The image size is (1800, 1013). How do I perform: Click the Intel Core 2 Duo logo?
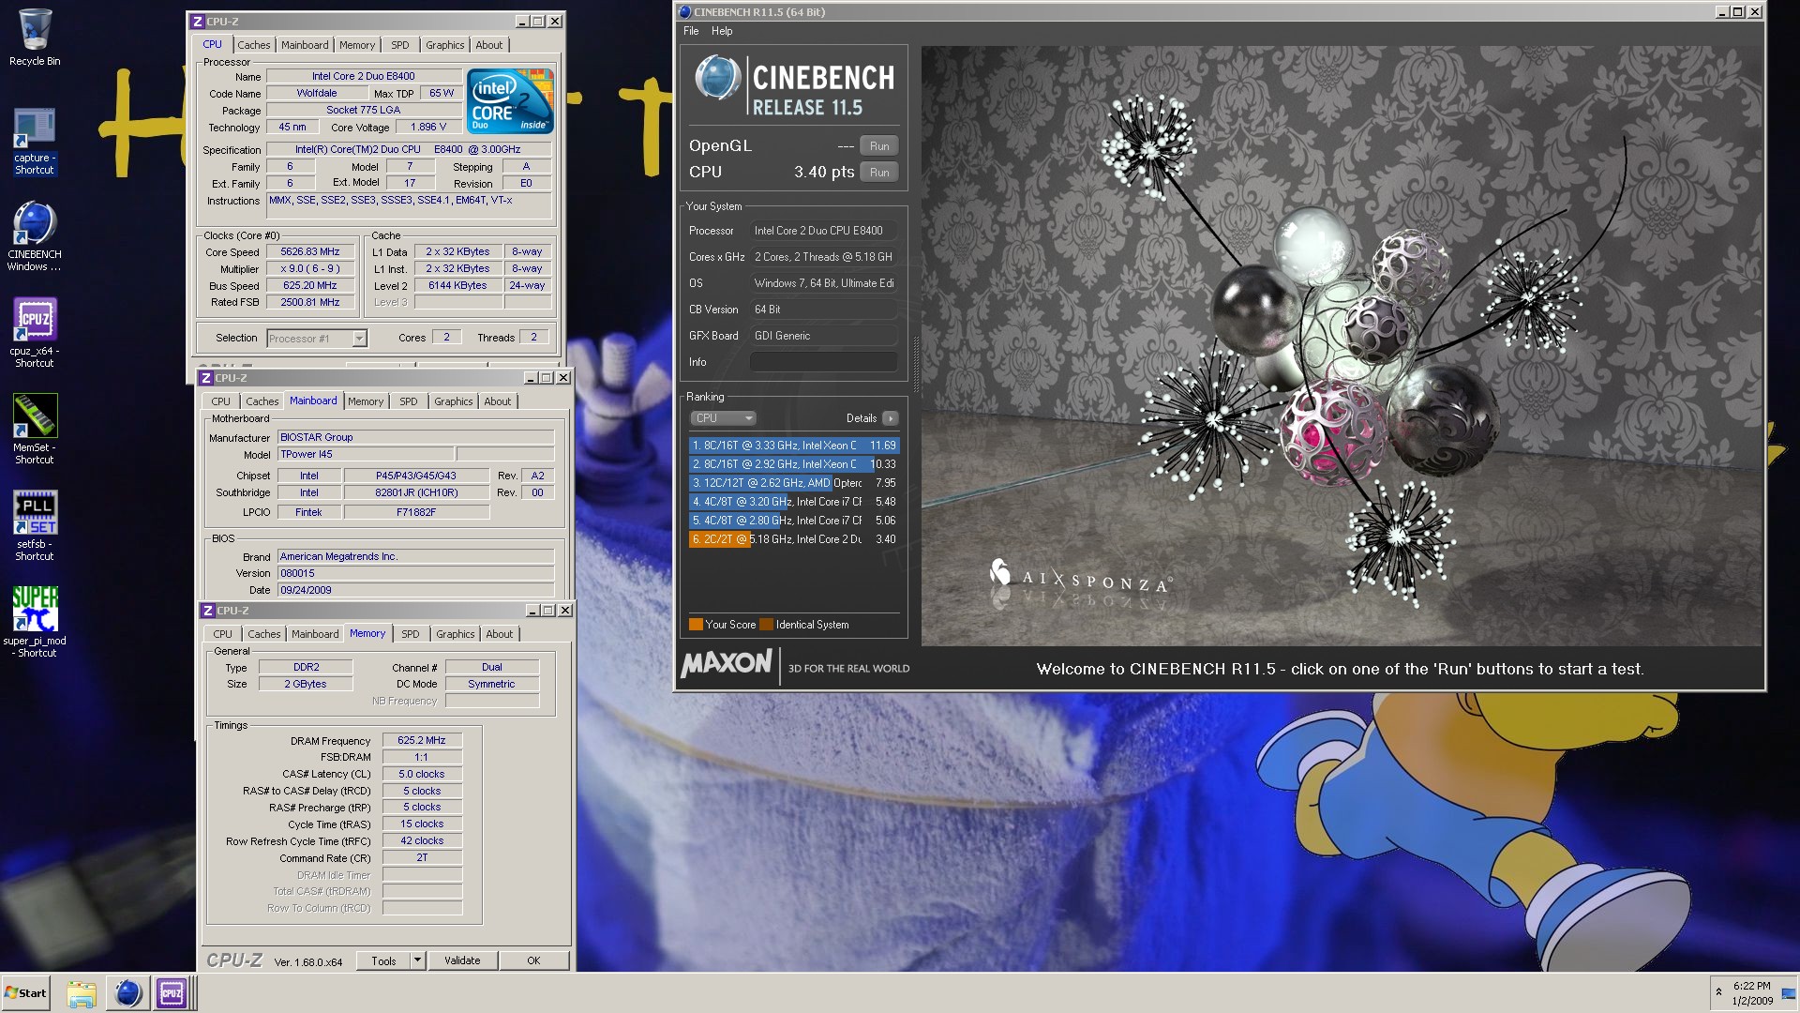point(510,101)
